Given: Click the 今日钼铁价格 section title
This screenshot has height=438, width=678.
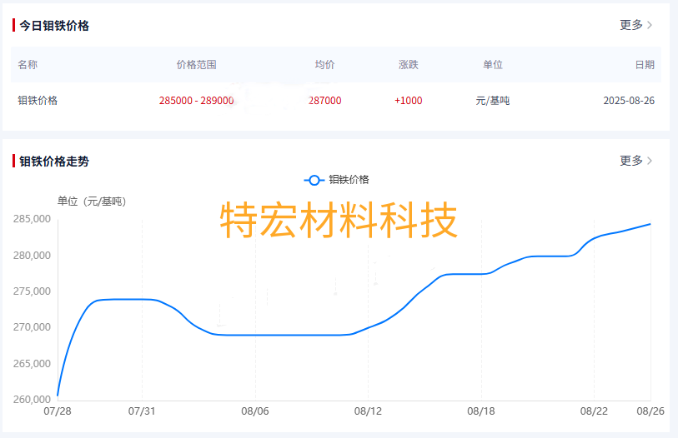Looking at the screenshot, I should click(54, 26).
